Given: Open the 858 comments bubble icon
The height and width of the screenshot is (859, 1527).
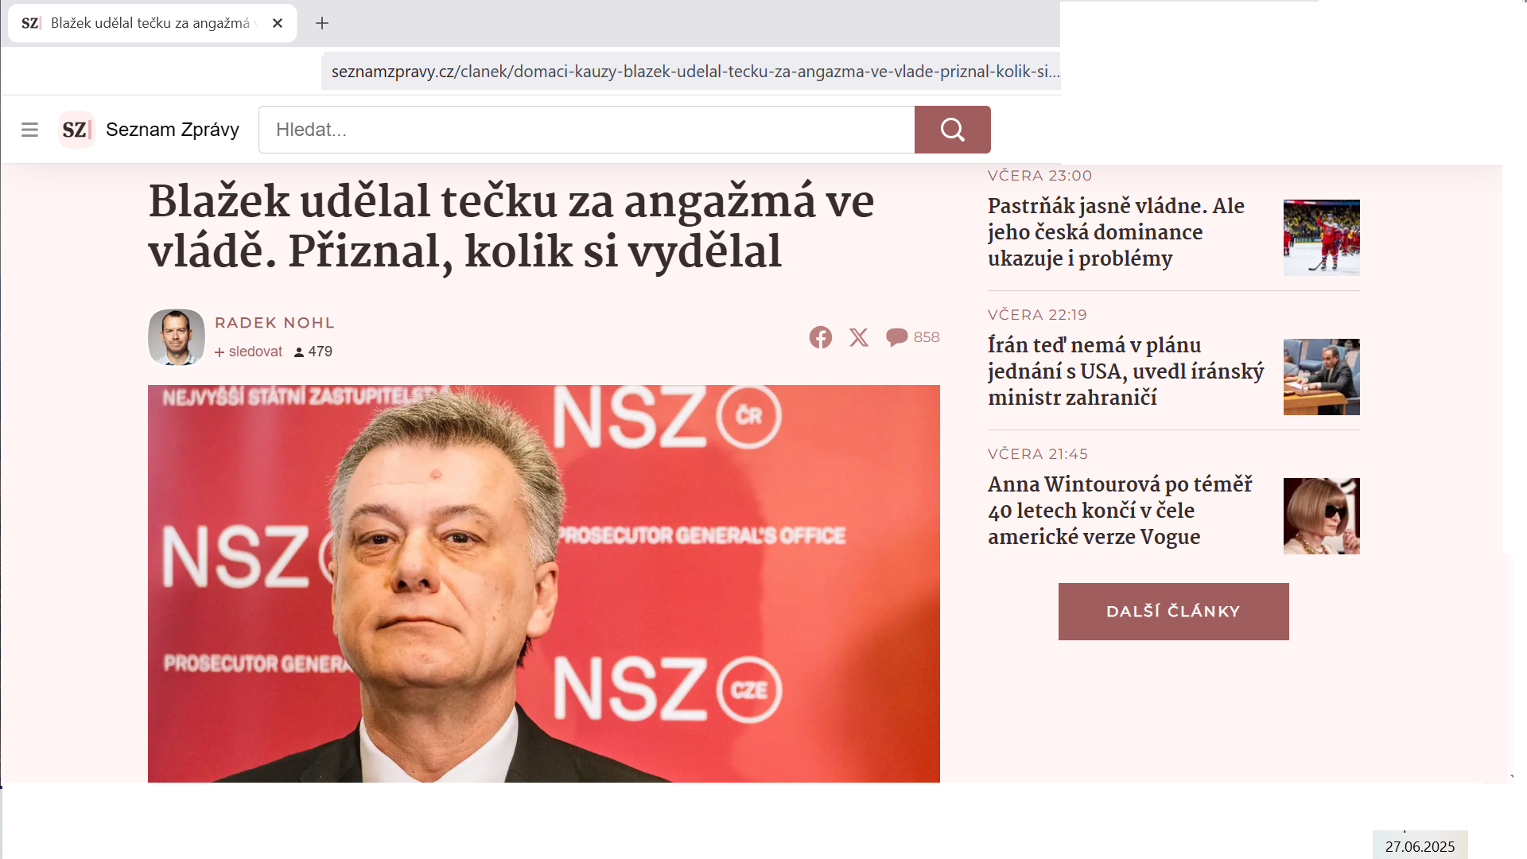Looking at the screenshot, I should click(897, 337).
